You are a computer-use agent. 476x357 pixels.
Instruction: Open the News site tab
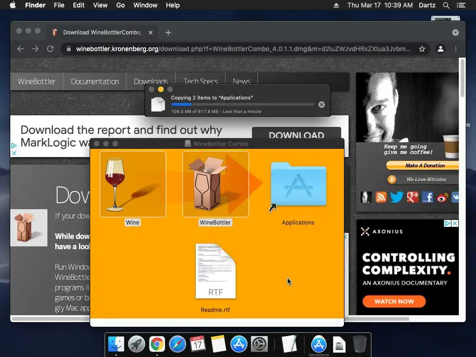tap(242, 81)
